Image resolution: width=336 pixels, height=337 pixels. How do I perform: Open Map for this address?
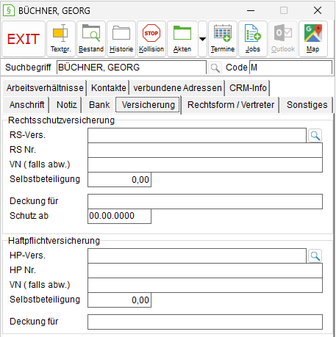pos(313,39)
